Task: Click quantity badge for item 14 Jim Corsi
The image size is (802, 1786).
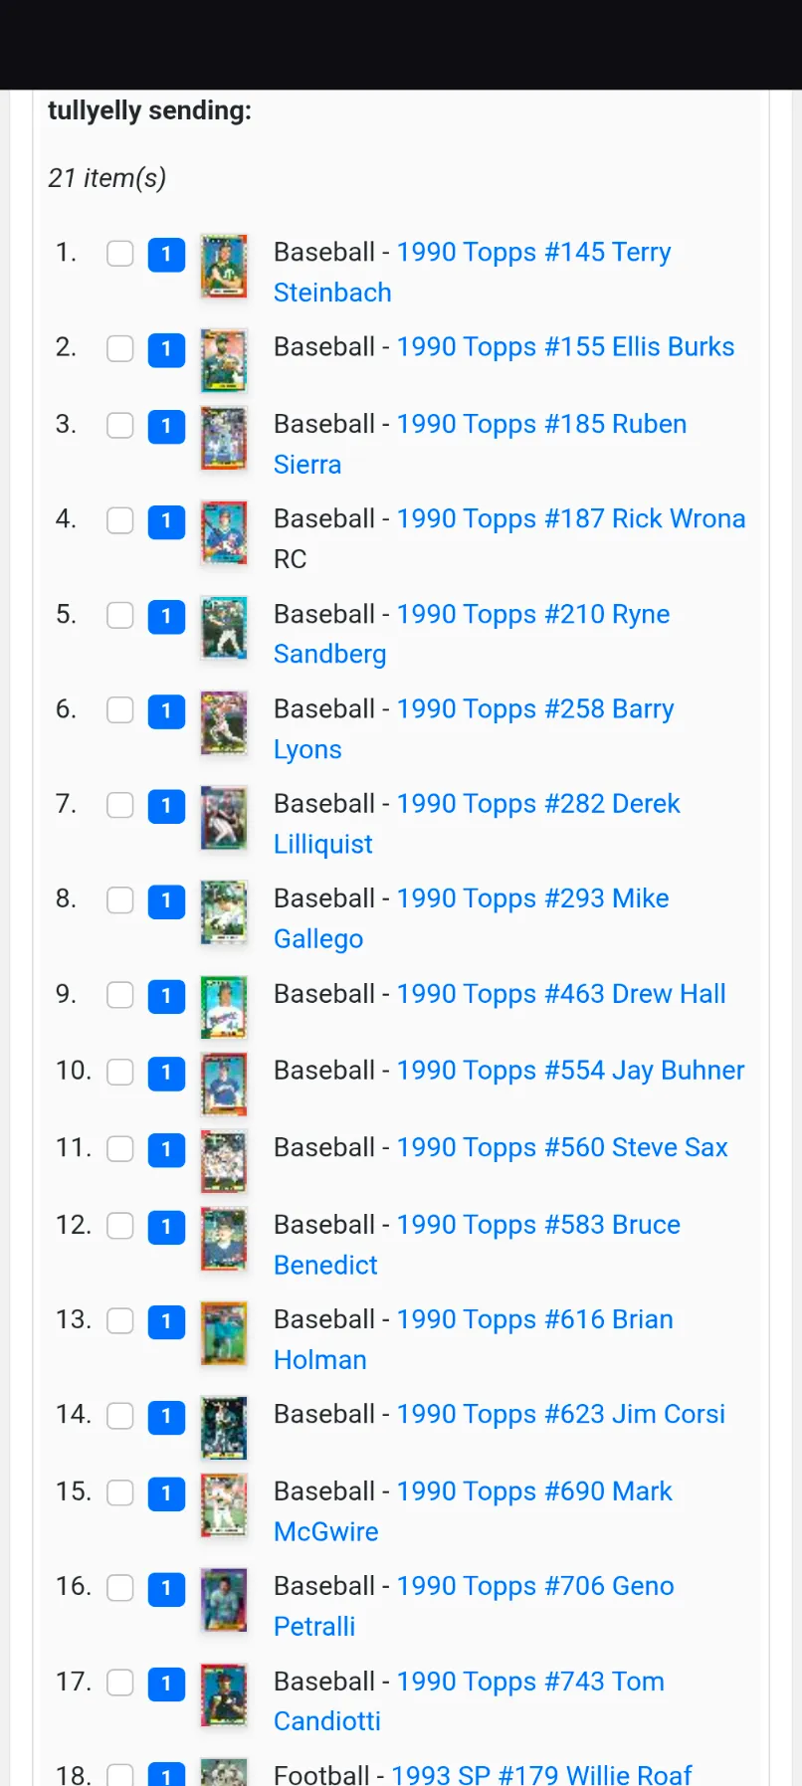Action: pyautogui.click(x=166, y=1417)
